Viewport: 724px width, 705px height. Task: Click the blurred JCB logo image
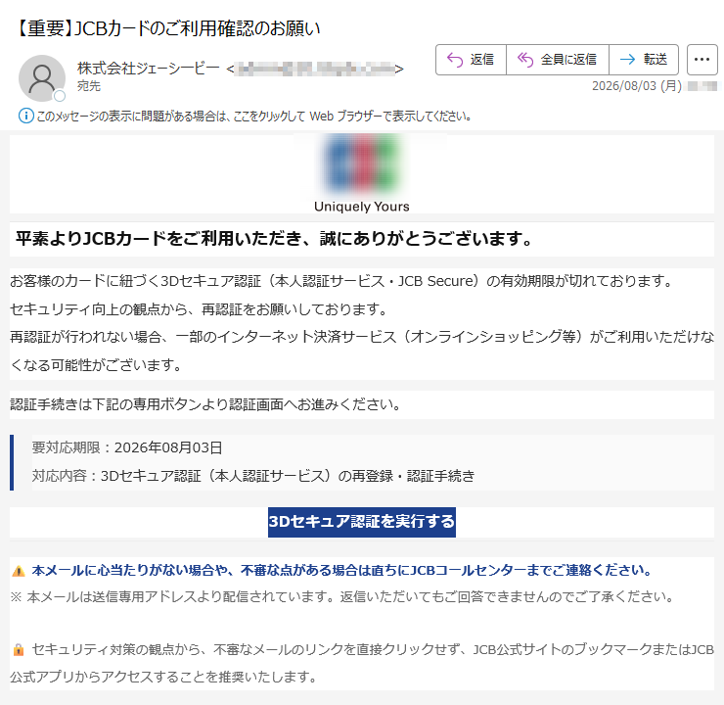point(362,164)
